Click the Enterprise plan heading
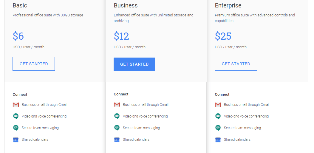Viewport: 314px width, 153px height. coord(228,5)
